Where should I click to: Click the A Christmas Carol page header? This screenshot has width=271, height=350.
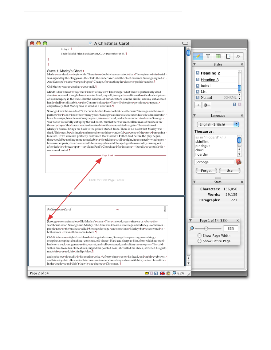point(59,209)
